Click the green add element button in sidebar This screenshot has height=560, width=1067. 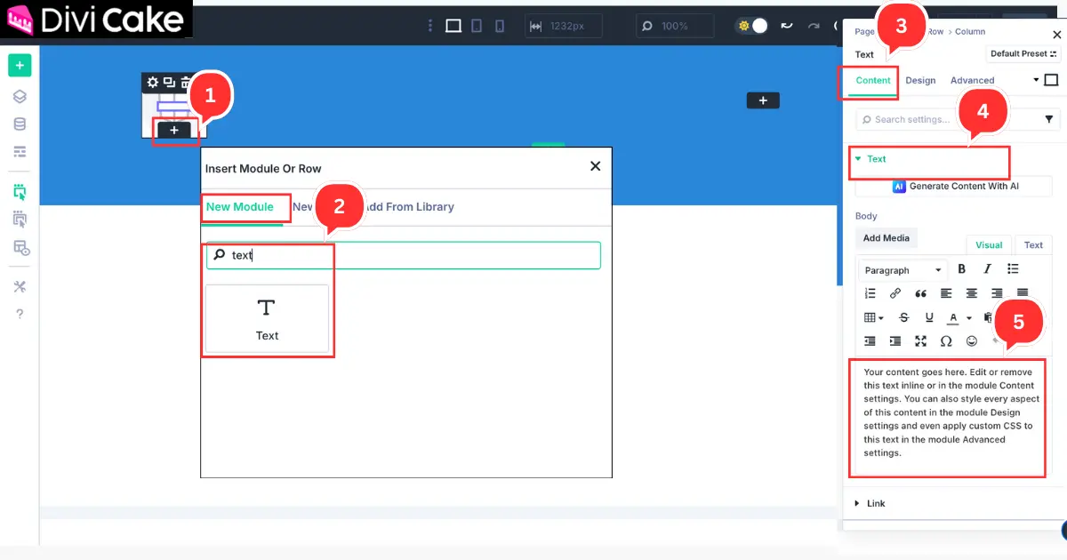click(20, 65)
